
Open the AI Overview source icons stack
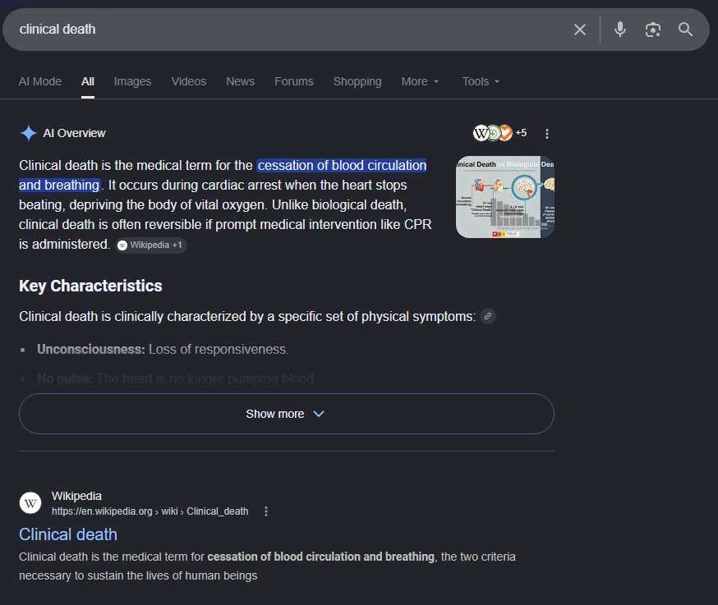(x=493, y=133)
